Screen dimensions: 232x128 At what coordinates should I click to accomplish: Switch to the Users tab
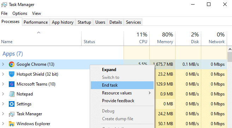coord(100,22)
